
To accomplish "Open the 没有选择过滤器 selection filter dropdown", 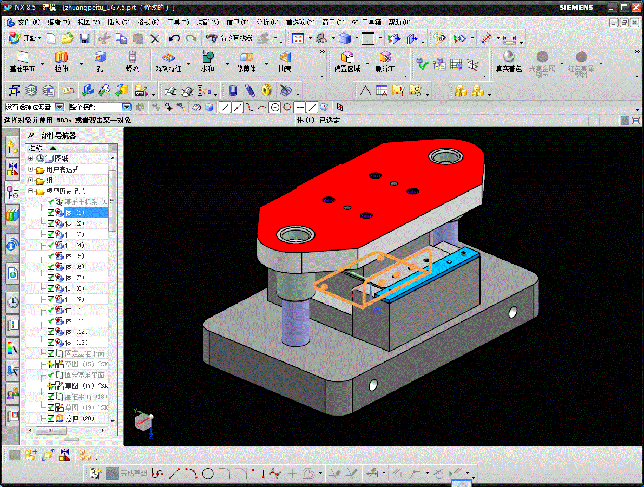I will point(60,107).
